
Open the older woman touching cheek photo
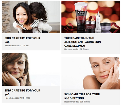point(91,73)
